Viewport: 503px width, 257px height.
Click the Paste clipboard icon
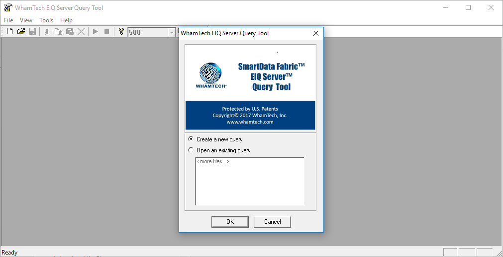pos(70,32)
